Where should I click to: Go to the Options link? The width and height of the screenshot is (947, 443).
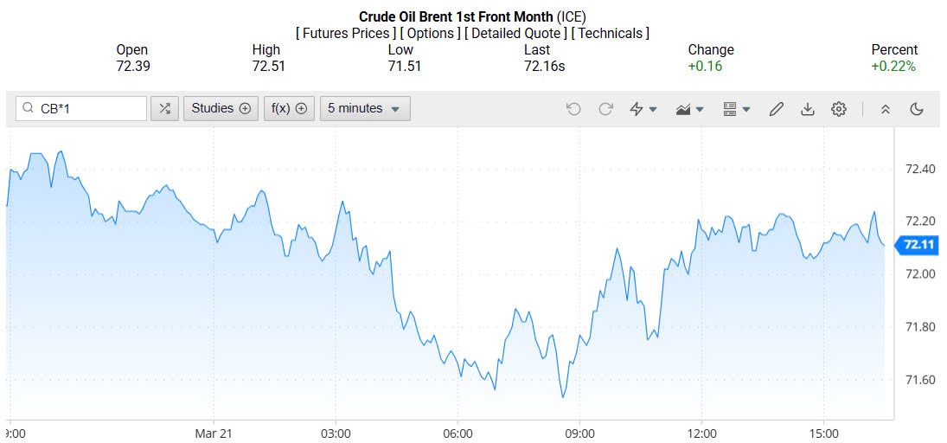(x=430, y=33)
